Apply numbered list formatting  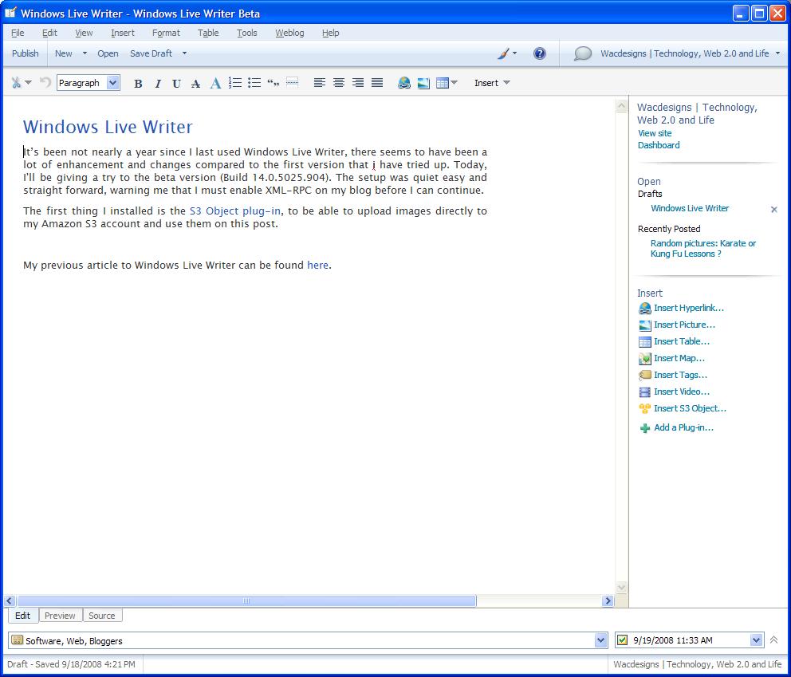pyautogui.click(x=234, y=83)
